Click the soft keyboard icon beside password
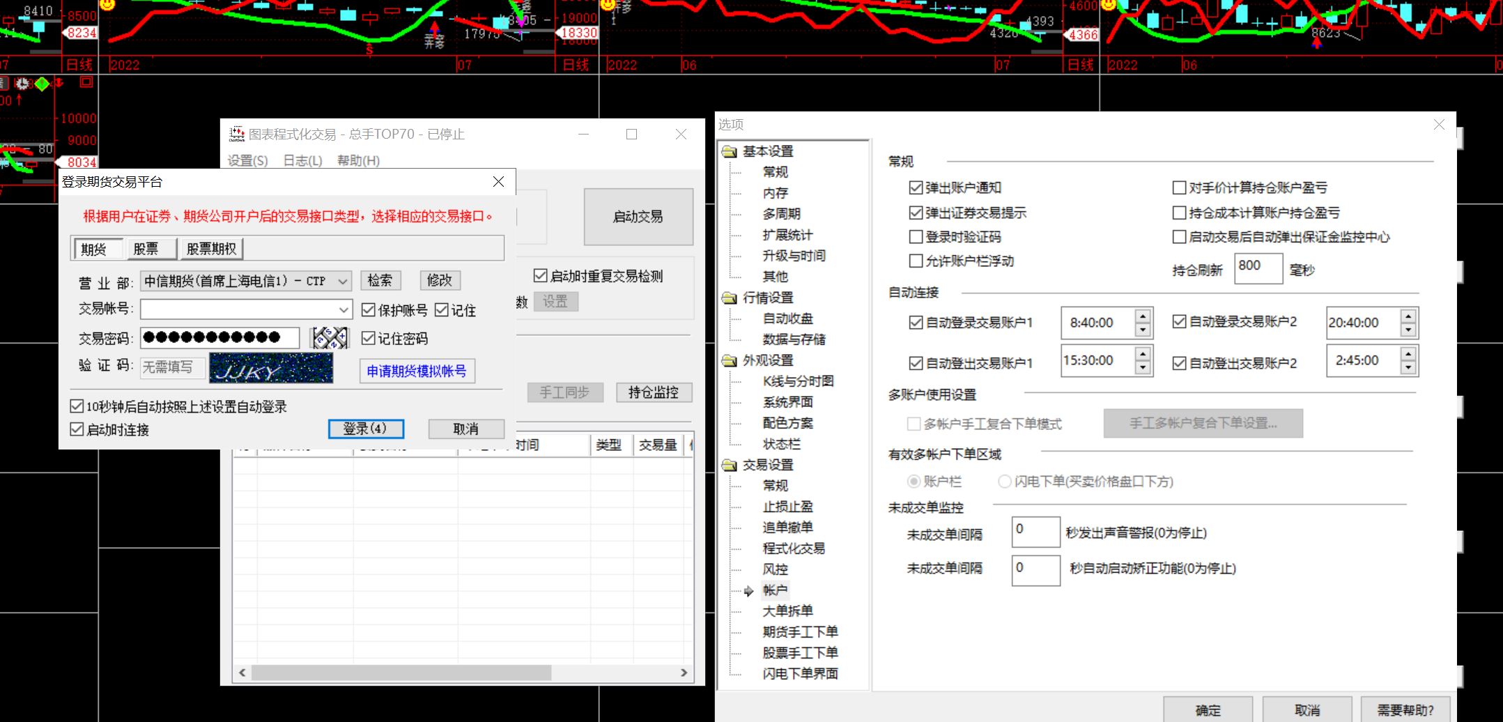Image resolution: width=1503 pixels, height=722 pixels. pos(330,338)
